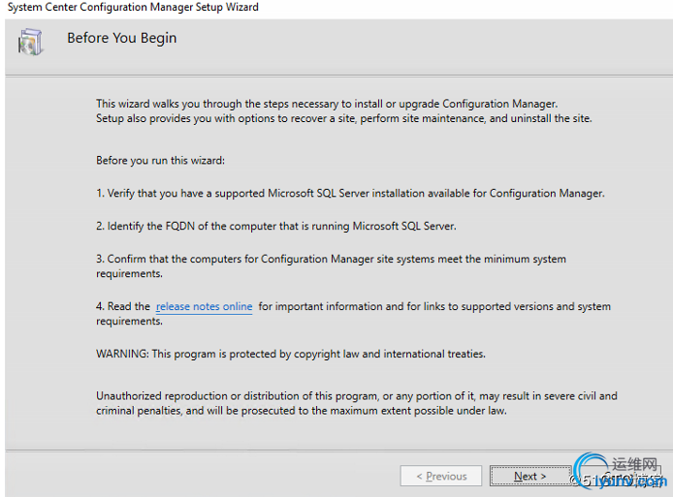Click the 'This wizard walks you through' intro sentence
Image resolution: width=673 pixels, height=497 pixels.
click(x=327, y=104)
